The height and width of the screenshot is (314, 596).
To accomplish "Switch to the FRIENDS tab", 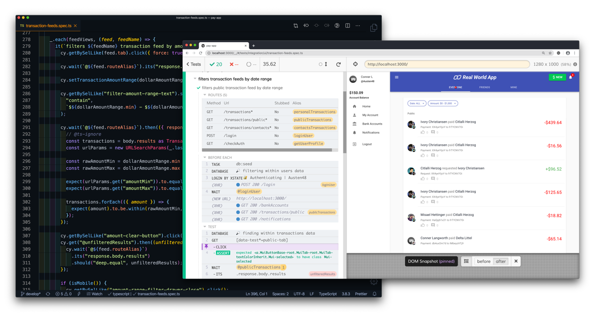I will tap(485, 87).
